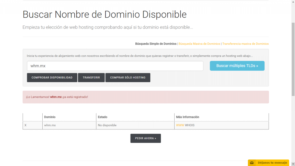Image resolution: width=295 pixels, height=166 pixels.
Task: Click the scrollbar up arrow
Action: tap(293, 2)
